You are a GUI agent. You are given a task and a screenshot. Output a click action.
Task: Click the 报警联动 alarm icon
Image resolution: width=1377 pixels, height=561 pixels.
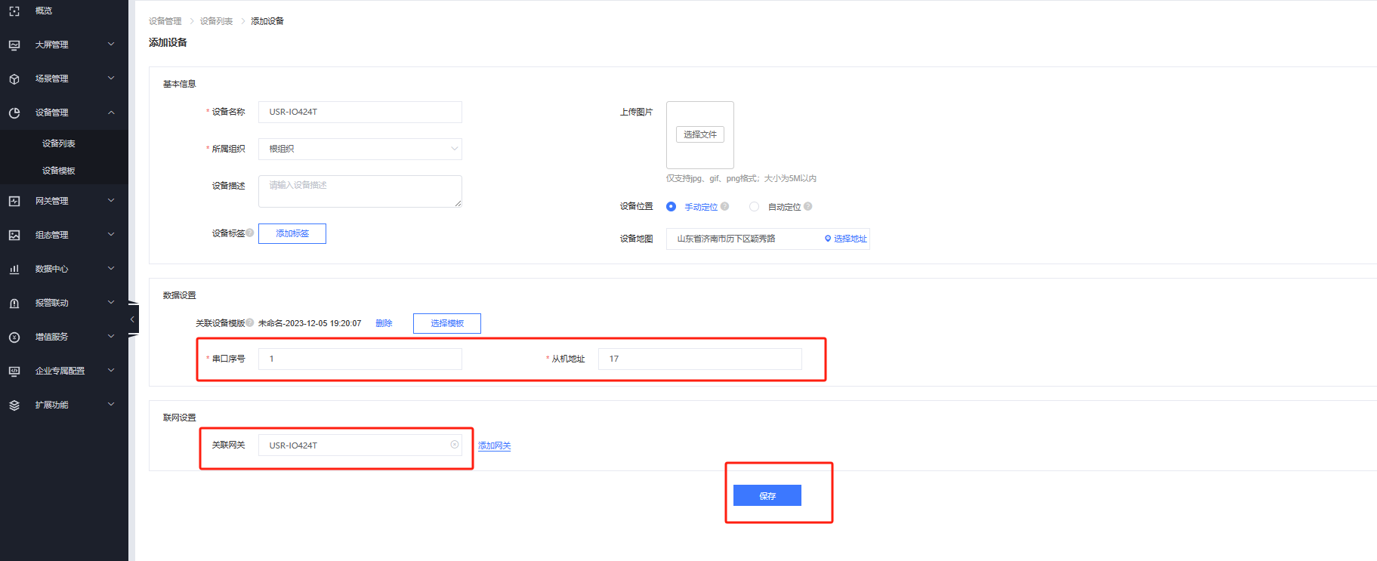[14, 304]
